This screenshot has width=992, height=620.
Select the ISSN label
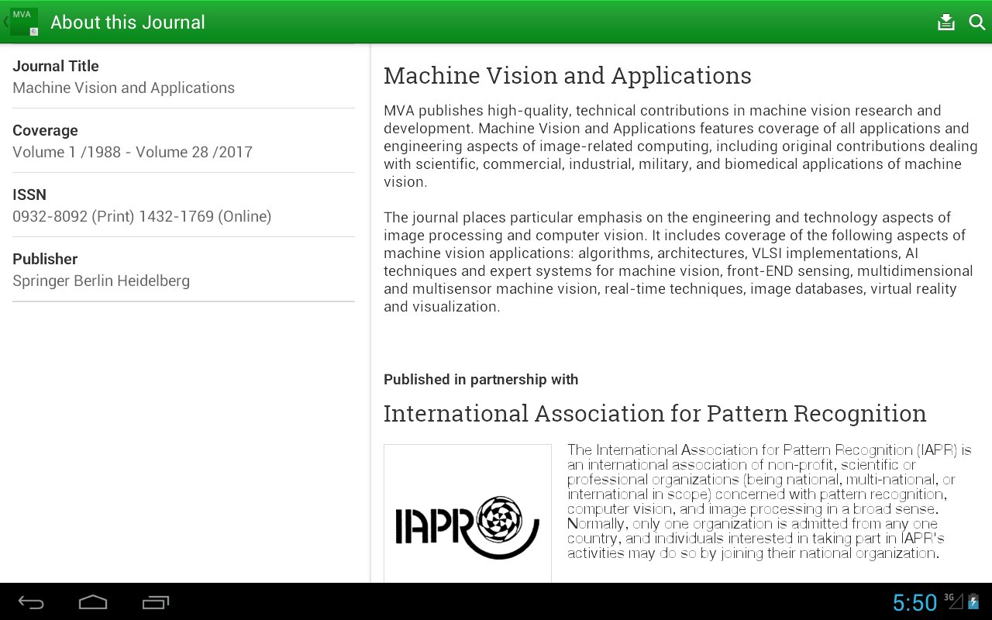pos(29,195)
